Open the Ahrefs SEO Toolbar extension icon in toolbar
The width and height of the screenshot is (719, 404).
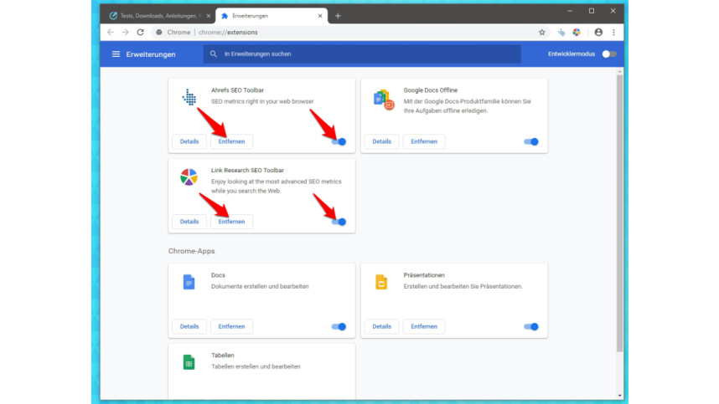tap(561, 32)
